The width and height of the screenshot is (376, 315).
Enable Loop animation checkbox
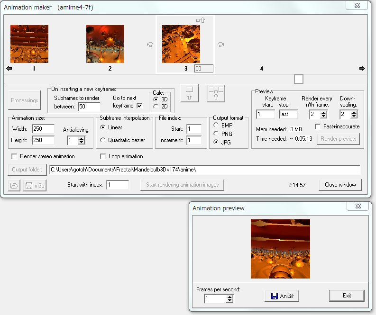pos(103,156)
